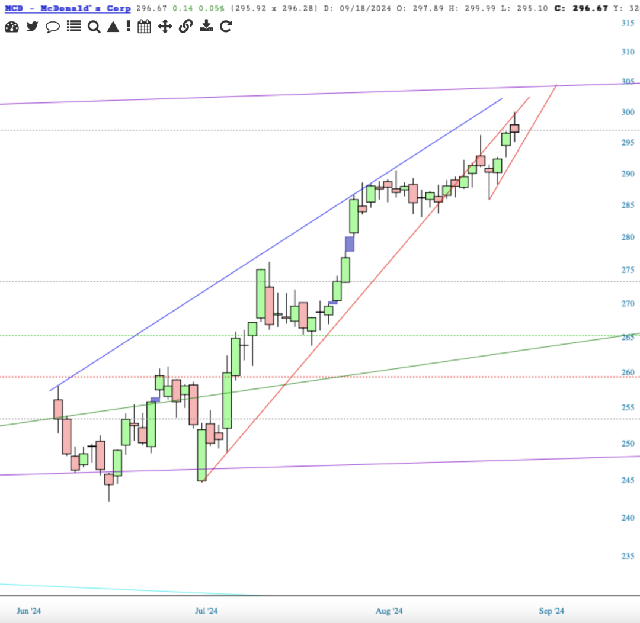Open the list view icon

74,27
